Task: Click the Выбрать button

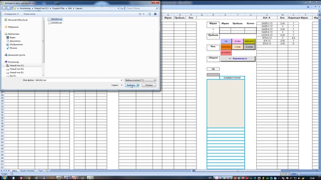Action: [131, 85]
